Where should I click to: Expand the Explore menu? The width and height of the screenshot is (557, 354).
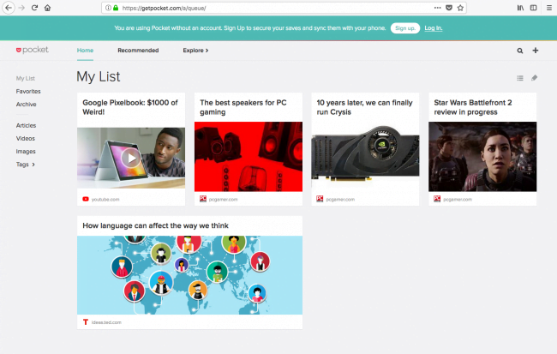(195, 51)
